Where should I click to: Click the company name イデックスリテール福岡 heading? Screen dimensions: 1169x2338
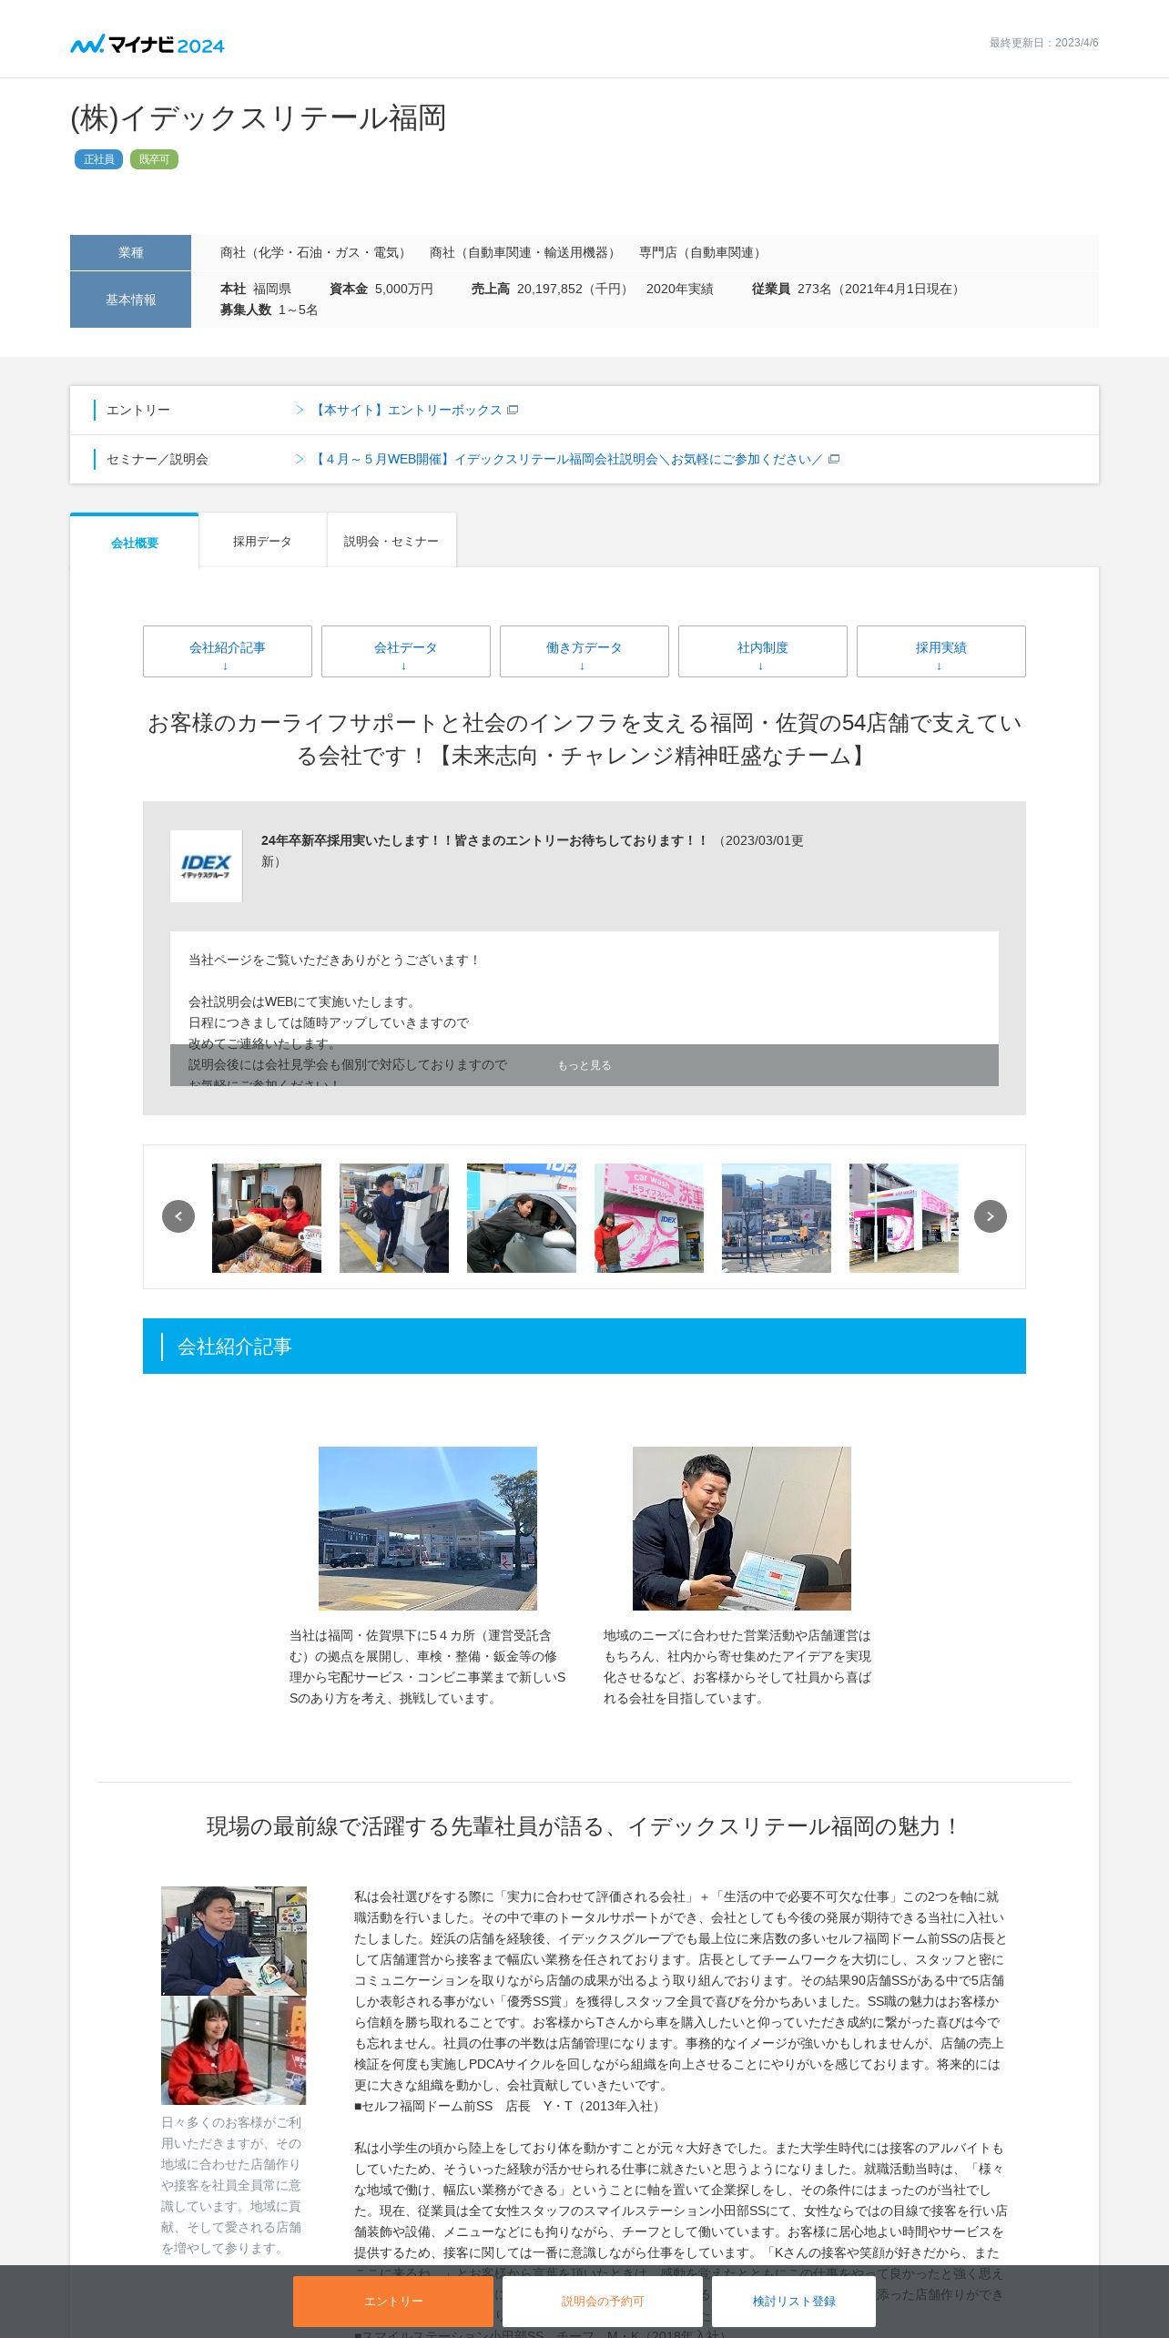point(259,118)
